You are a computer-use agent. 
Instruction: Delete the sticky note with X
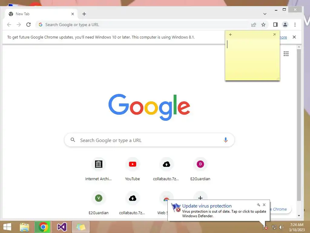pyautogui.click(x=275, y=35)
